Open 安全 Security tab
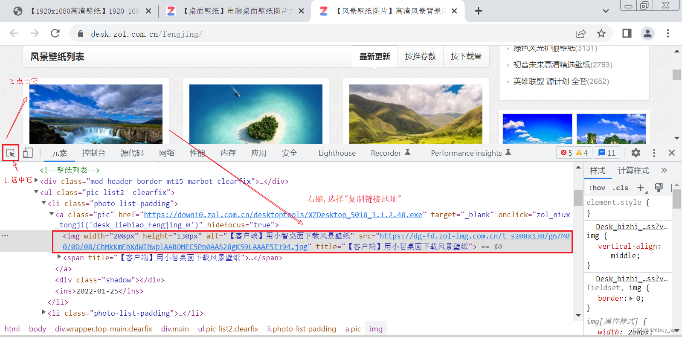 290,153
